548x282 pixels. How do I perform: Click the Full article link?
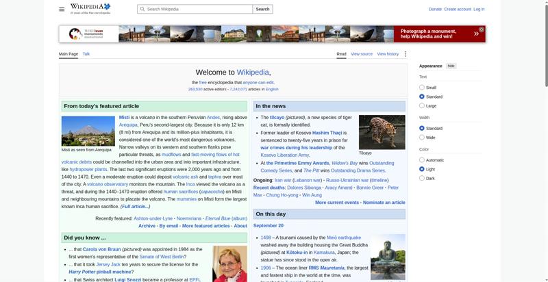tap(135, 206)
